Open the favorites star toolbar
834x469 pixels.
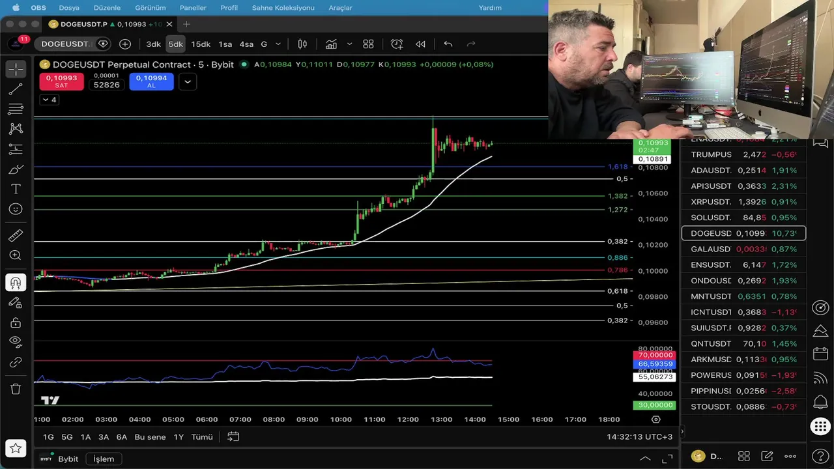(16, 448)
